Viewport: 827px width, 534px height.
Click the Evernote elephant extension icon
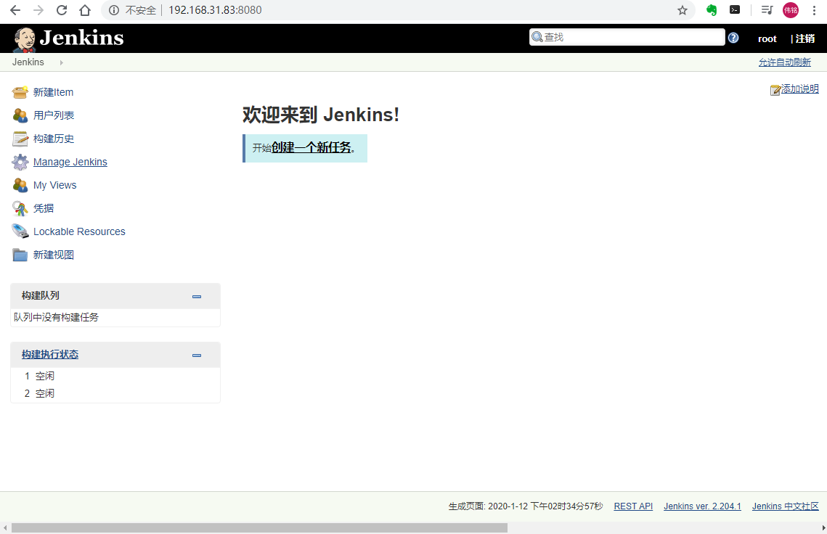pos(712,10)
